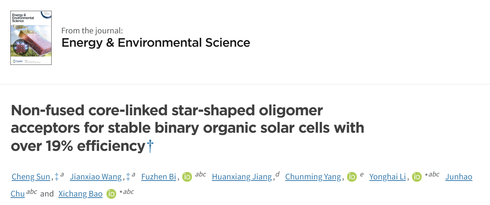This screenshot has height=205, width=490.
Task: Select author Fuzhen Bi's name link
Action: [159, 177]
